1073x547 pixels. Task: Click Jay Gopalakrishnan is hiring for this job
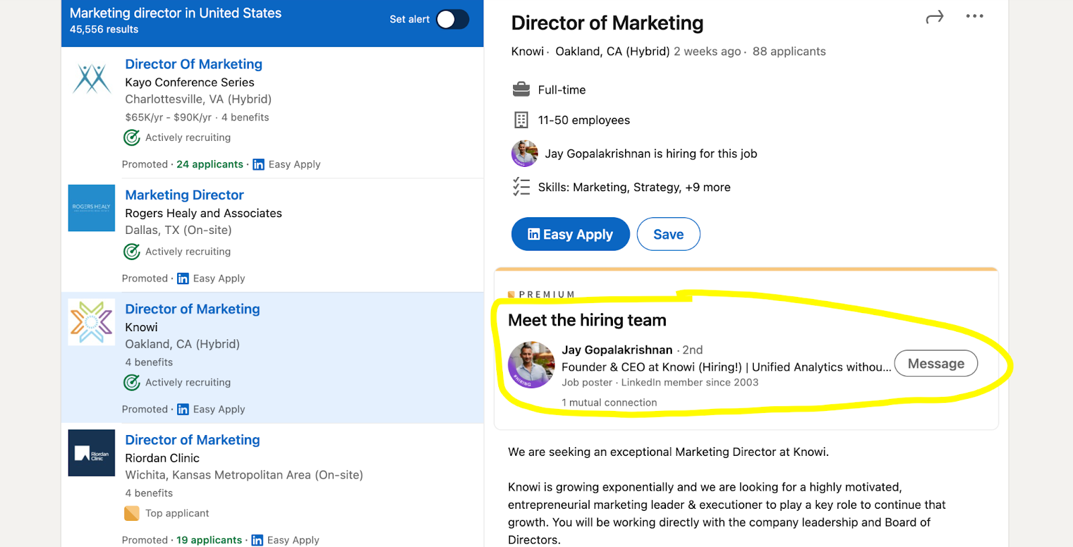tap(651, 154)
